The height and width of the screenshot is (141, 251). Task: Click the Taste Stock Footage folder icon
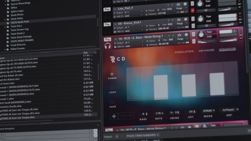click(x=8, y=38)
